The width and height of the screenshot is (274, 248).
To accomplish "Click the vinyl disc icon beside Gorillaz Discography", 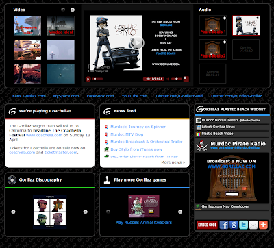I will [x=12, y=180].
